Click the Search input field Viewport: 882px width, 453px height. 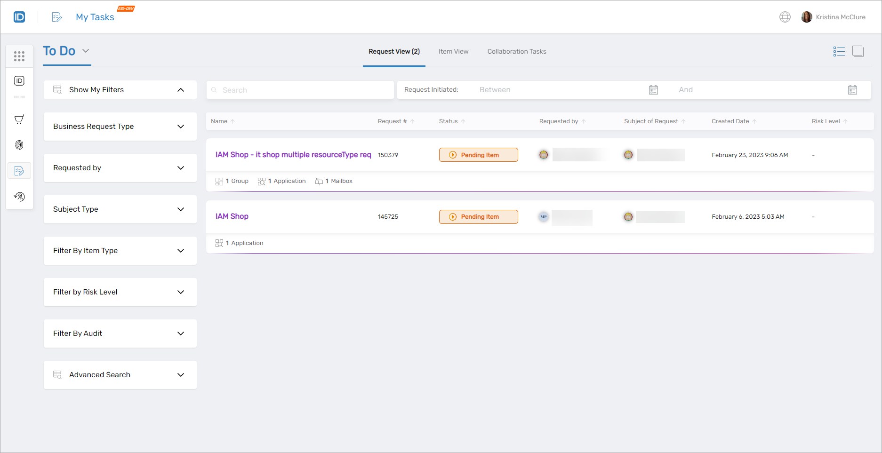[x=300, y=89]
